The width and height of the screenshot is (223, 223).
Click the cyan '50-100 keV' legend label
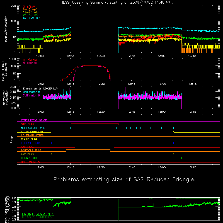(x=31, y=18)
